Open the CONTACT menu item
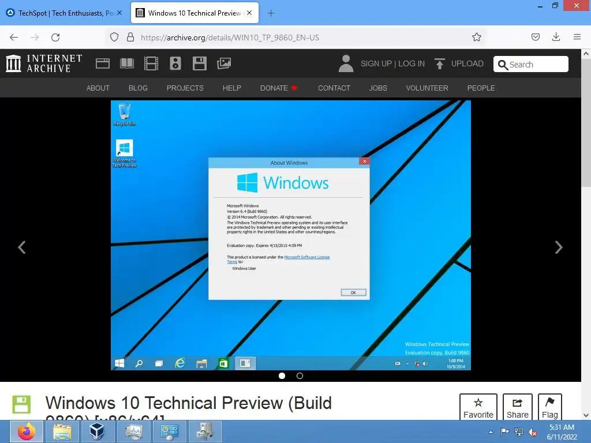 point(334,88)
